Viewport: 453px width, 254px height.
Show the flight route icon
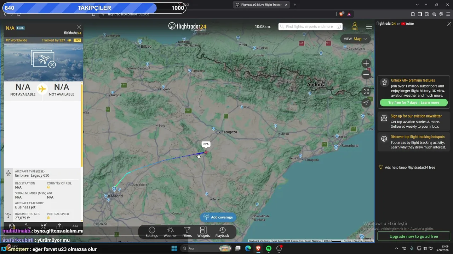(28, 226)
